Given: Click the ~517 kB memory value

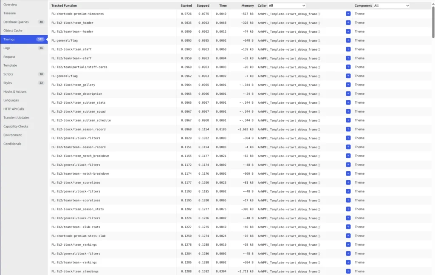Looking at the screenshot, I should [247, 14].
